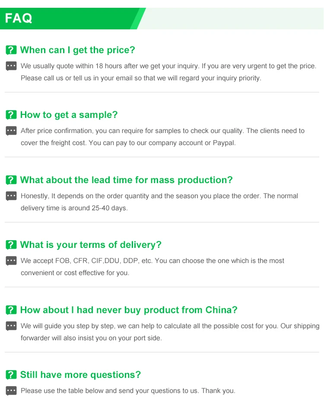This screenshot has width=324, height=412.
Task: Click the green question icon before the lead time question
Action: (11, 180)
